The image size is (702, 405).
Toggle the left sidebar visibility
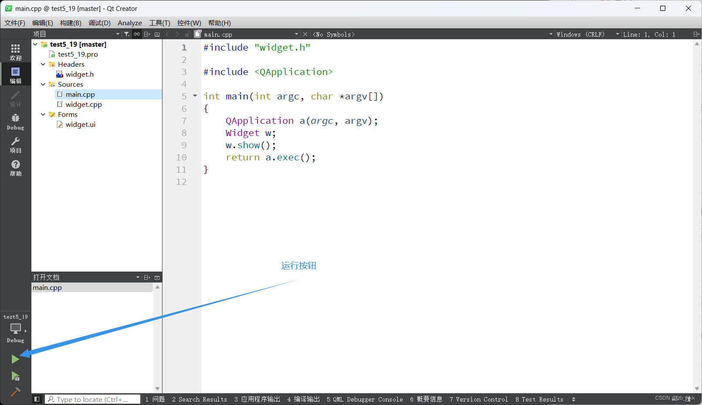(x=37, y=399)
